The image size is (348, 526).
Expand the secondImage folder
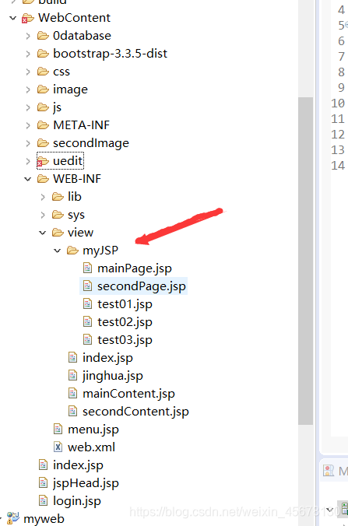coord(28,143)
